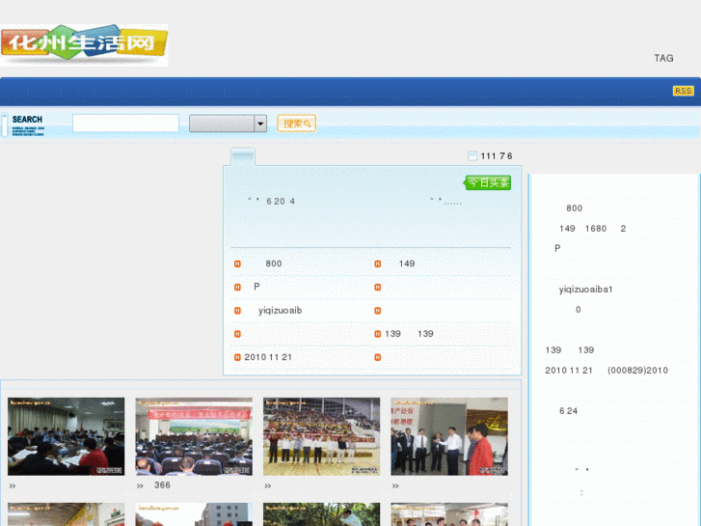Screen dimensions: 701x526
Task: Open the first conference room photo thumbnail
Action: click(66, 436)
